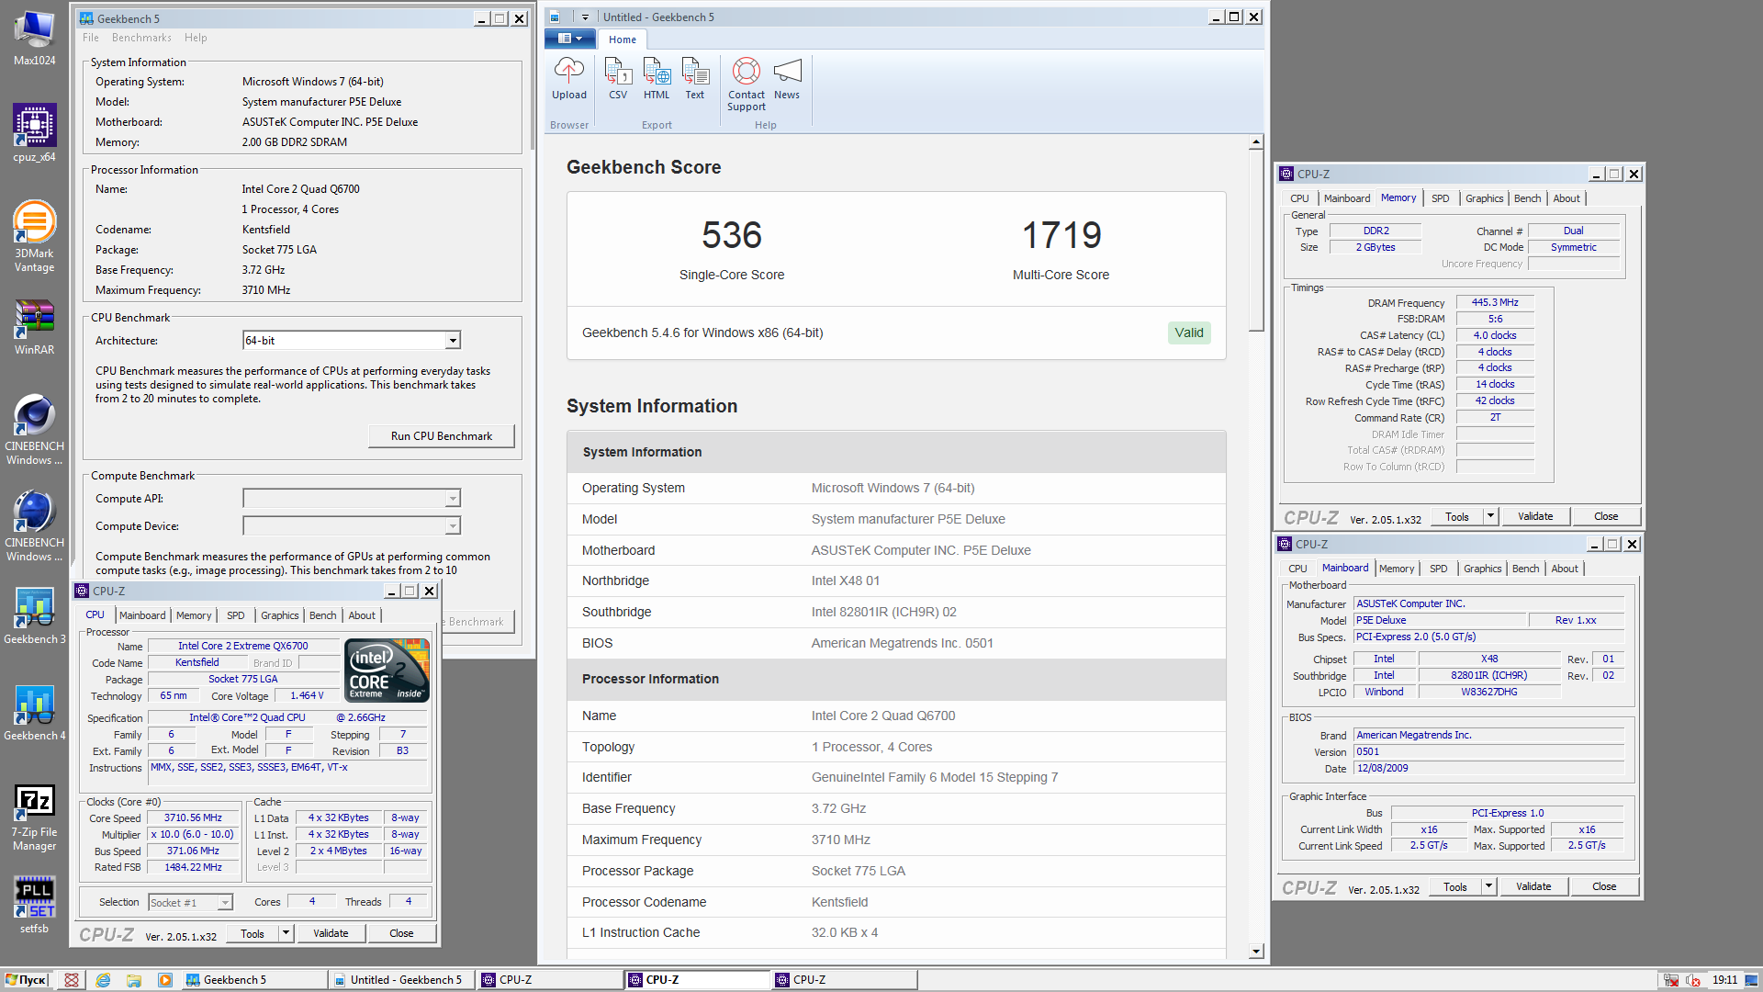This screenshot has height=992, width=1763.
Task: Click the media player taskbar icon
Action: [x=165, y=980]
